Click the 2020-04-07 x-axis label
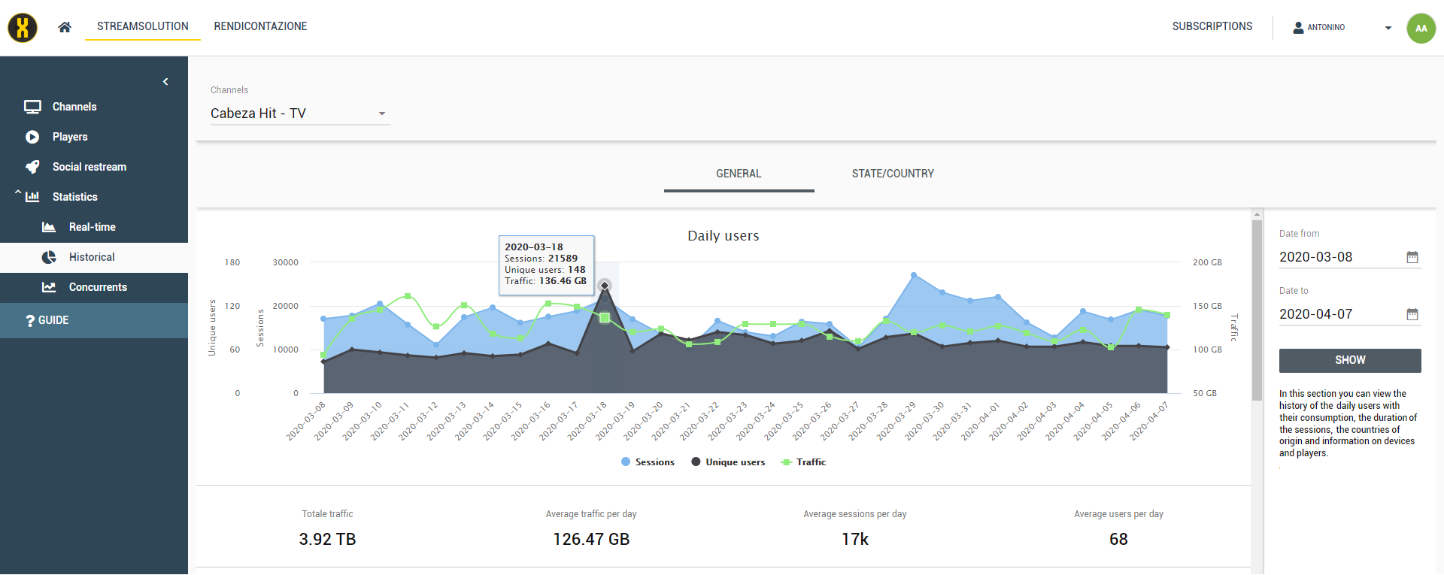 [x=1149, y=422]
